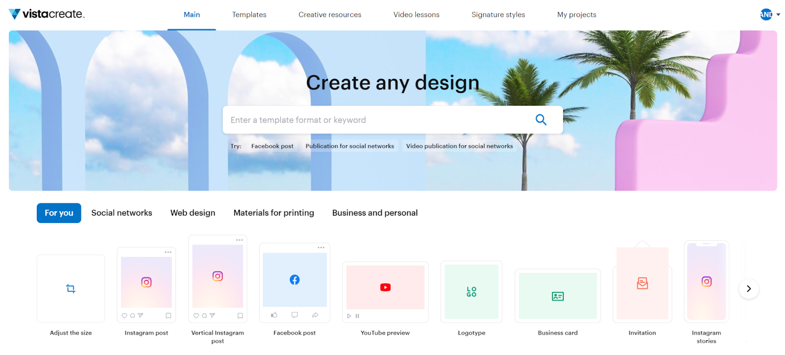Switch to Social networks category

pos(122,213)
